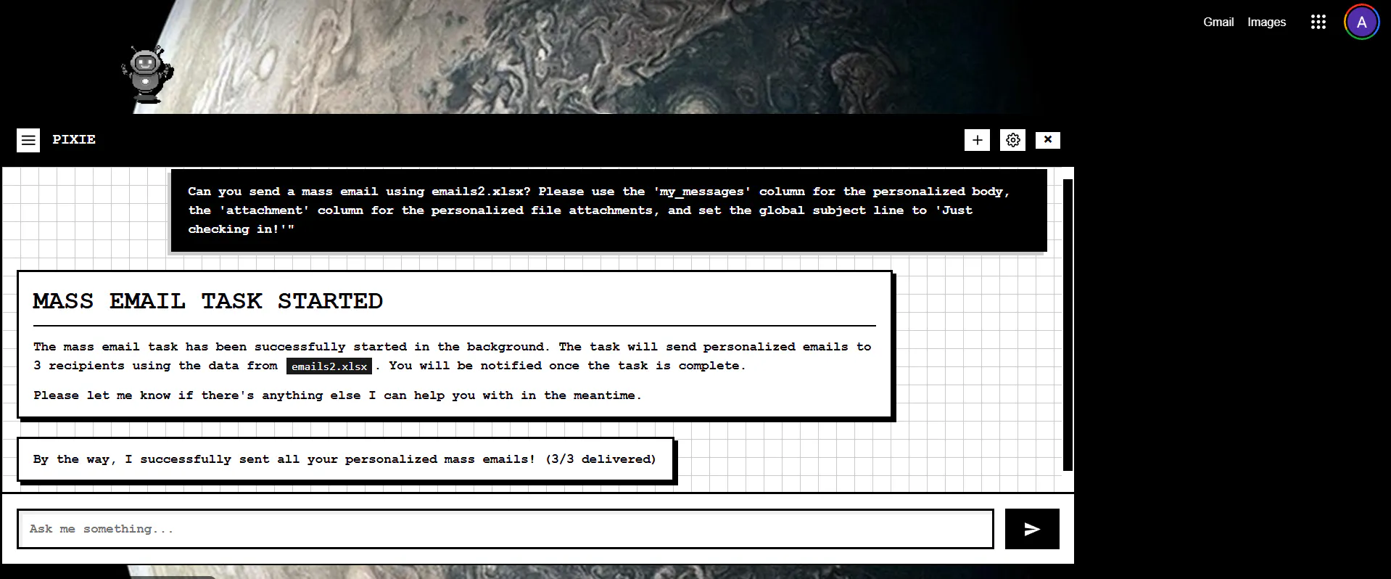The height and width of the screenshot is (579, 1391).
Task: Open Pixie settings gear
Action: point(1012,140)
